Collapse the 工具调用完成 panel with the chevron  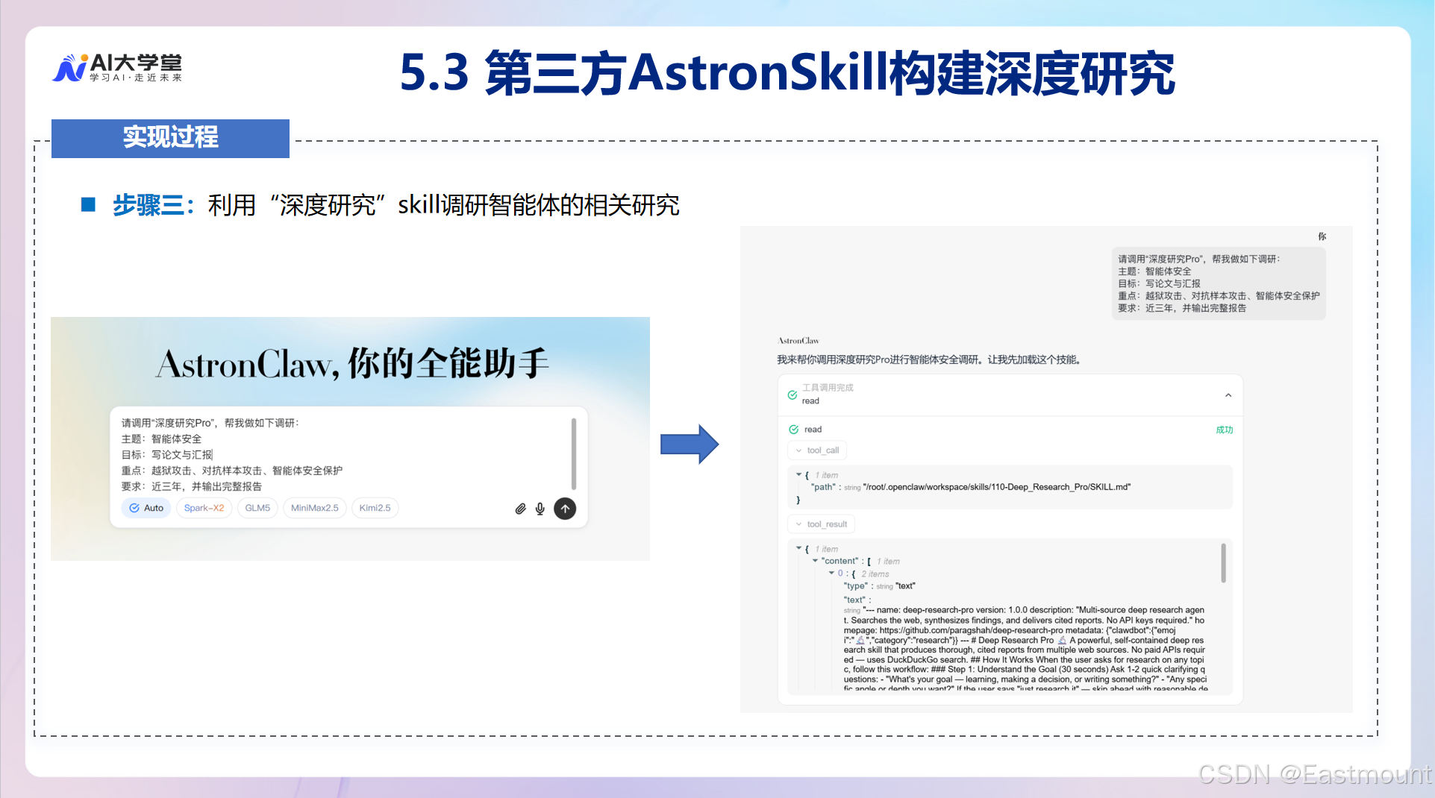point(1228,395)
